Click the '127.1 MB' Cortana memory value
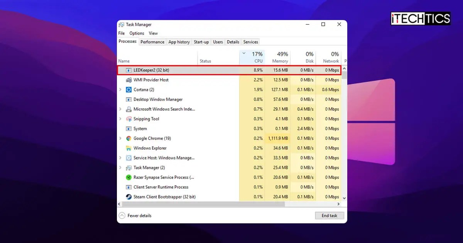This screenshot has width=463, height=243. pyautogui.click(x=280, y=89)
